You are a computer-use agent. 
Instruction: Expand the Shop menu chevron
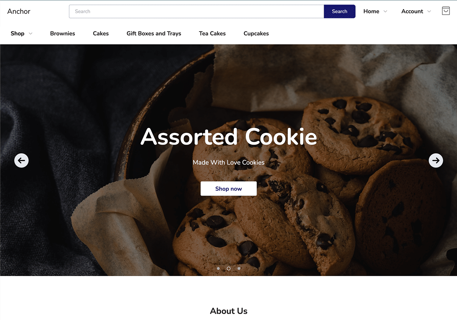31,33
